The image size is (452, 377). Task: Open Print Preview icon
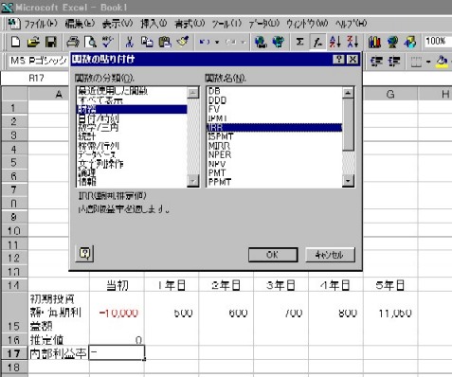point(91,42)
